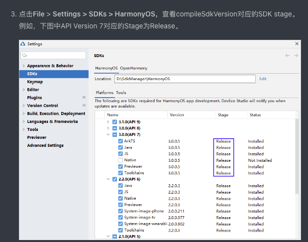Select the Platforms tab

(x=104, y=93)
